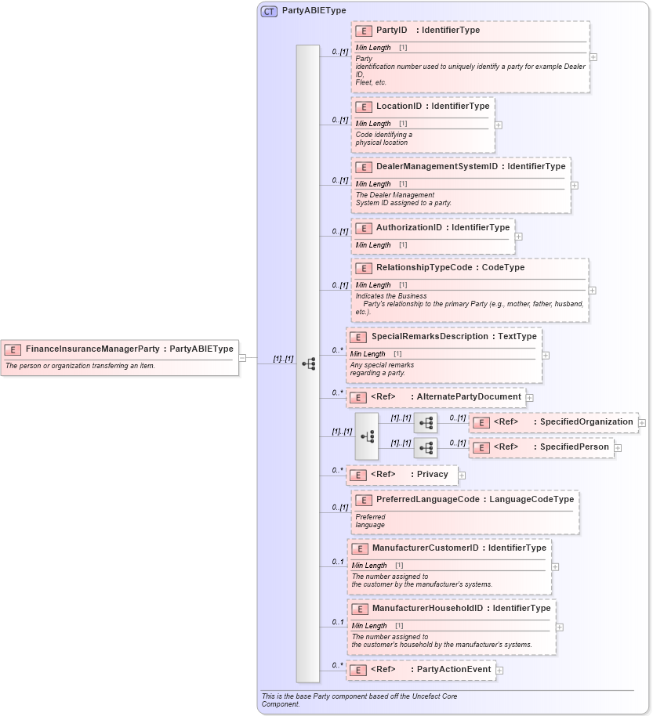Image resolution: width=653 pixels, height=716 pixels.
Task: Click the E icon on SpecialRemarksDescription
Action: coord(359,337)
